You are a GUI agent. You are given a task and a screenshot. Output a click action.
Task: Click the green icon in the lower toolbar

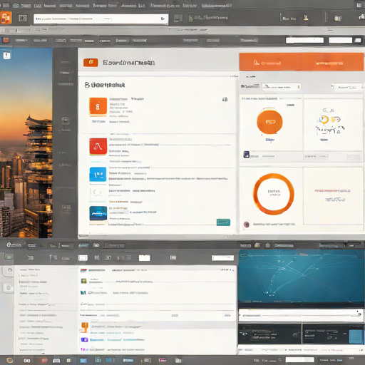(x=9, y=257)
